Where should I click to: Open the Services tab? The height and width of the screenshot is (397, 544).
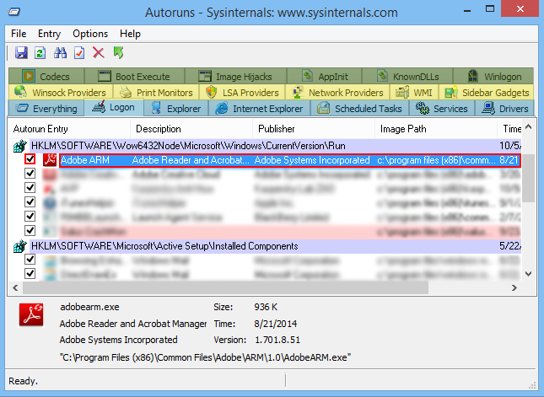coord(441,109)
